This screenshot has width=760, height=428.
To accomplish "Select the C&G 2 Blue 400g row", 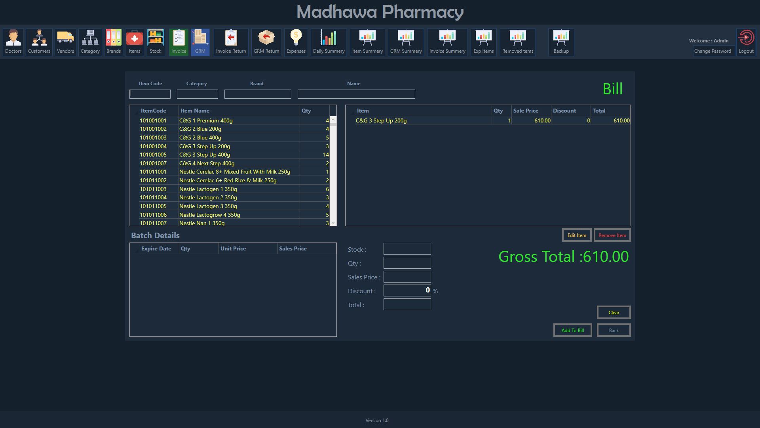I will (x=234, y=138).
